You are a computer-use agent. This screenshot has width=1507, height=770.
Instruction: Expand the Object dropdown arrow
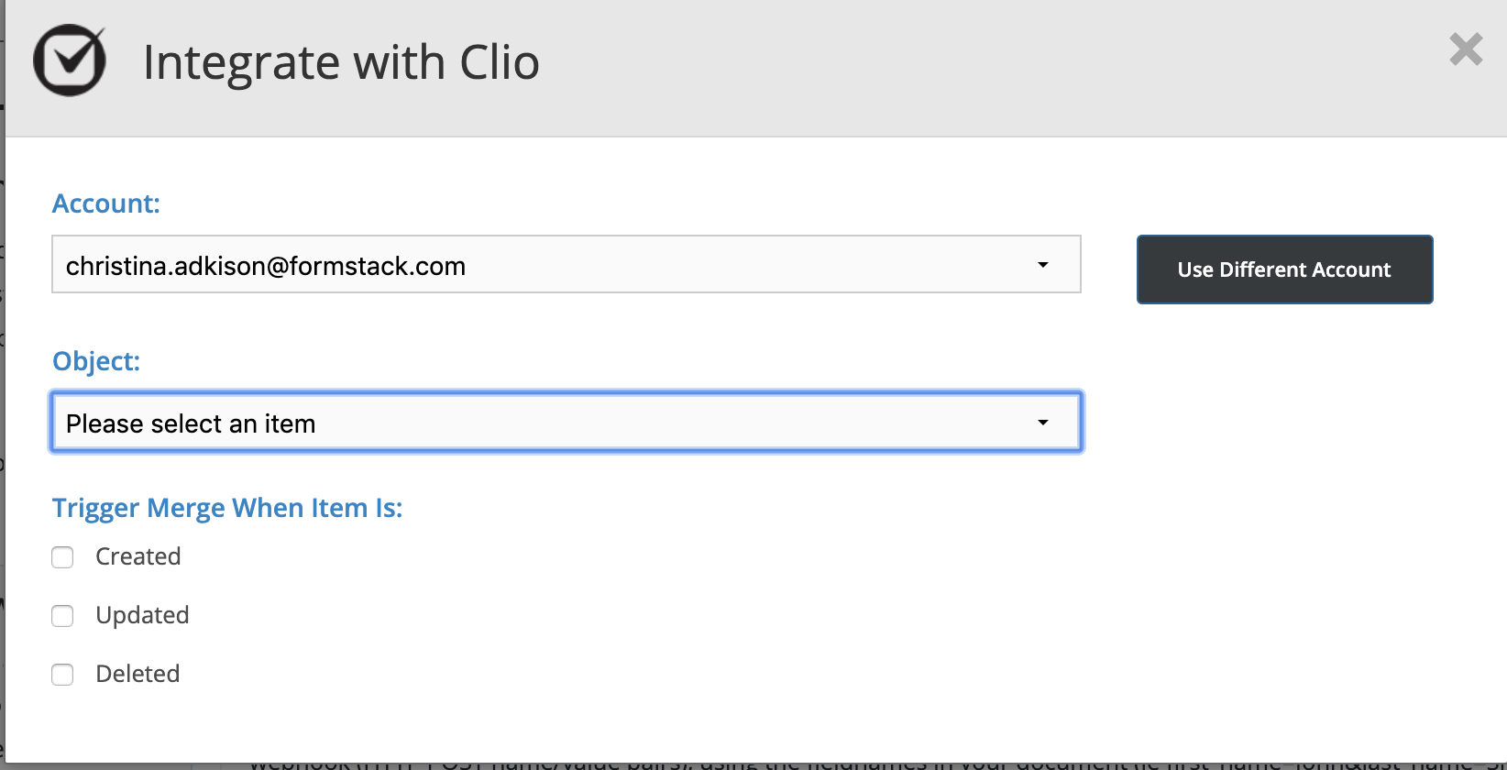tap(1042, 423)
